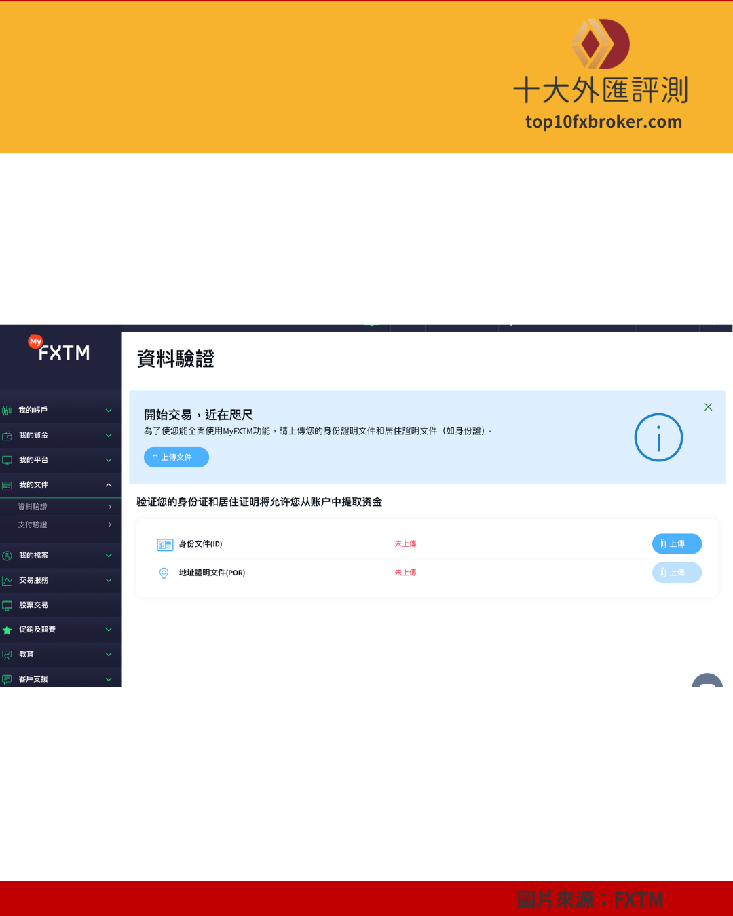Expand the 我的平台 menu chevron
The image size is (733, 916).
(x=109, y=460)
